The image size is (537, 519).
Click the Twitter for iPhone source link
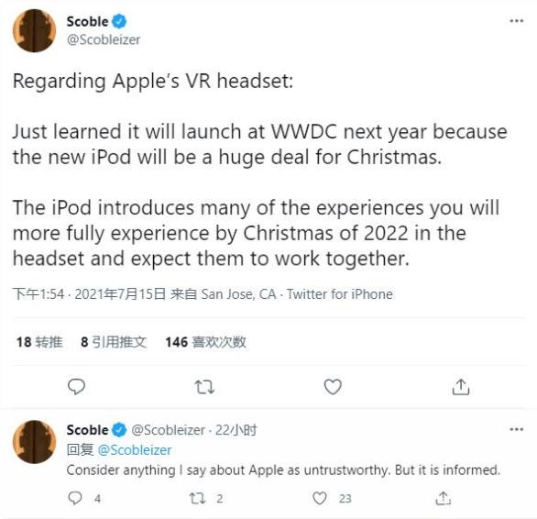[x=340, y=294]
